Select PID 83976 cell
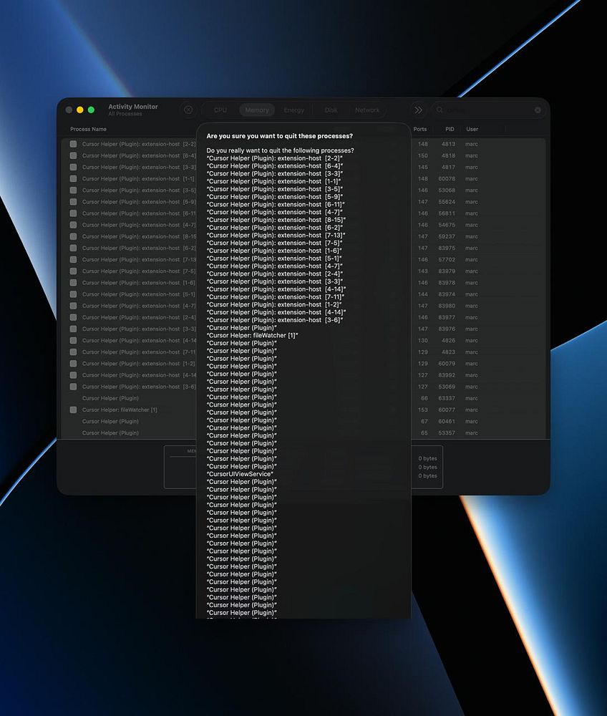Image resolution: width=607 pixels, height=716 pixels. pyautogui.click(x=447, y=329)
